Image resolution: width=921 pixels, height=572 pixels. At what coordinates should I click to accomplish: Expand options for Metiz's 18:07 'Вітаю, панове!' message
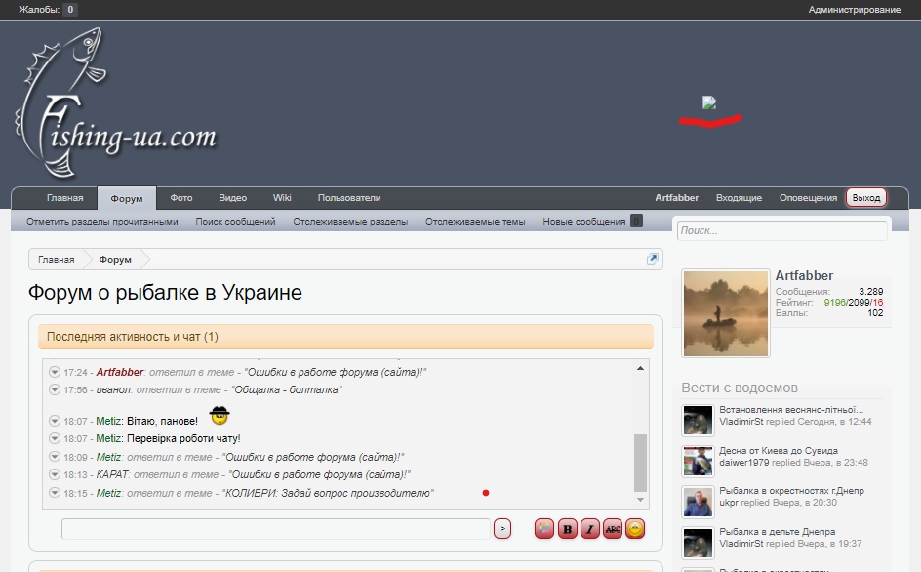pyautogui.click(x=55, y=421)
